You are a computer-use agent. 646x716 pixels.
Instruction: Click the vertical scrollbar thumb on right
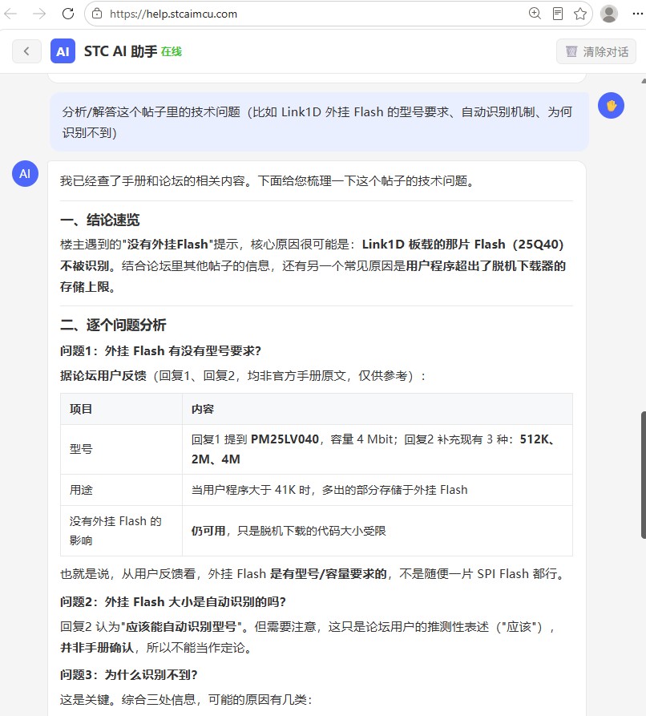point(644,475)
